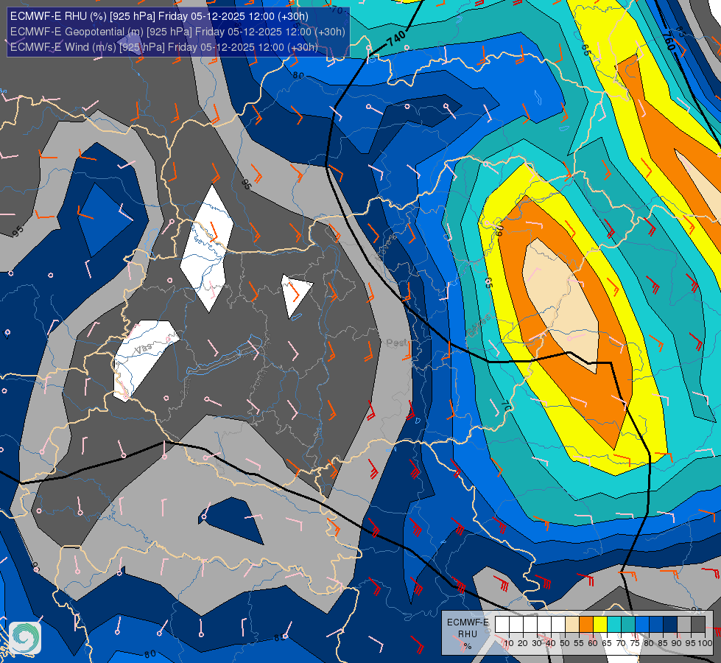
Task: Select the RHU (%) 925 hPa title line
Action: [159, 16]
